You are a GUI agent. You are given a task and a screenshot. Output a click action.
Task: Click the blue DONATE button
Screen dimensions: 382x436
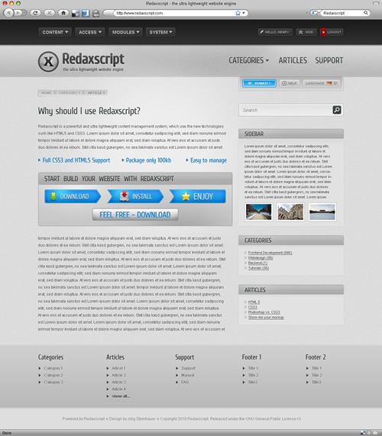coord(259,83)
